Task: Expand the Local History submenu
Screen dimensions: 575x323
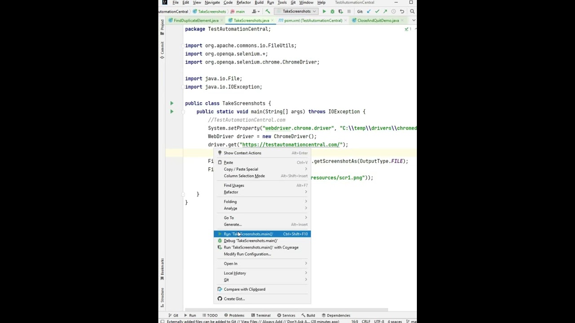Action: (x=262, y=273)
